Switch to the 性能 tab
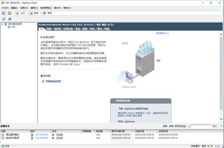 click(x=78, y=29)
